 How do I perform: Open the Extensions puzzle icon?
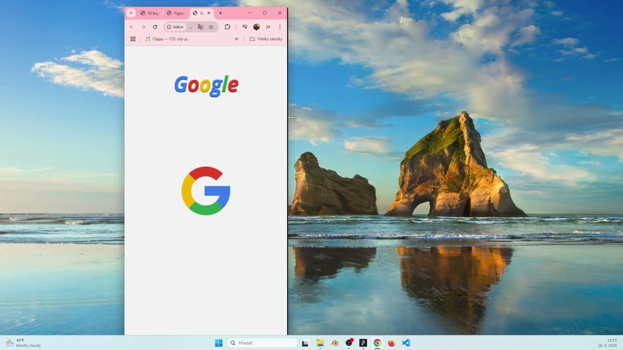pos(227,27)
